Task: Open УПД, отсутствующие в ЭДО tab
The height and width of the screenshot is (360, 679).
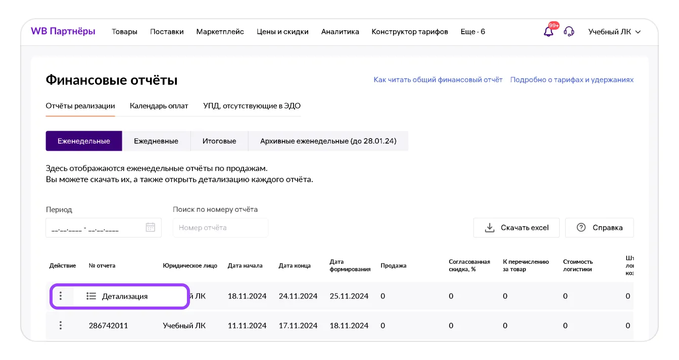Action: [252, 106]
